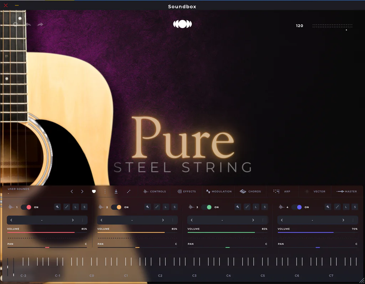Click the download preset icon
365x284 pixels.
point(116,192)
